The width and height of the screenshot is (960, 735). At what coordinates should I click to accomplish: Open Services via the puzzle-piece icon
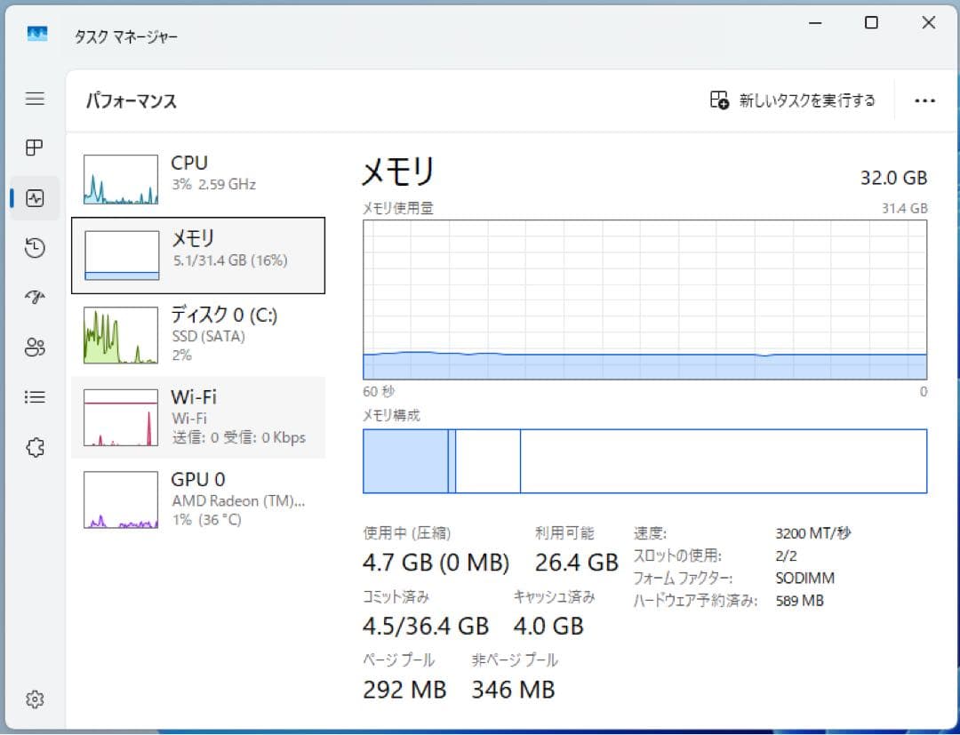34,447
